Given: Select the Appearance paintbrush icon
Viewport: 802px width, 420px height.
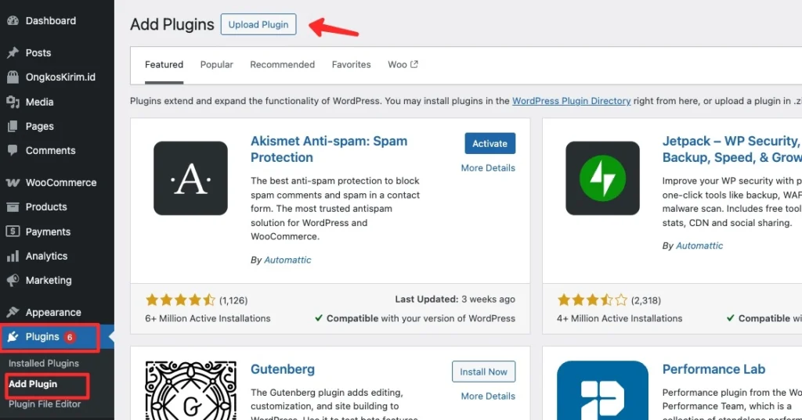Looking at the screenshot, I should click(13, 312).
